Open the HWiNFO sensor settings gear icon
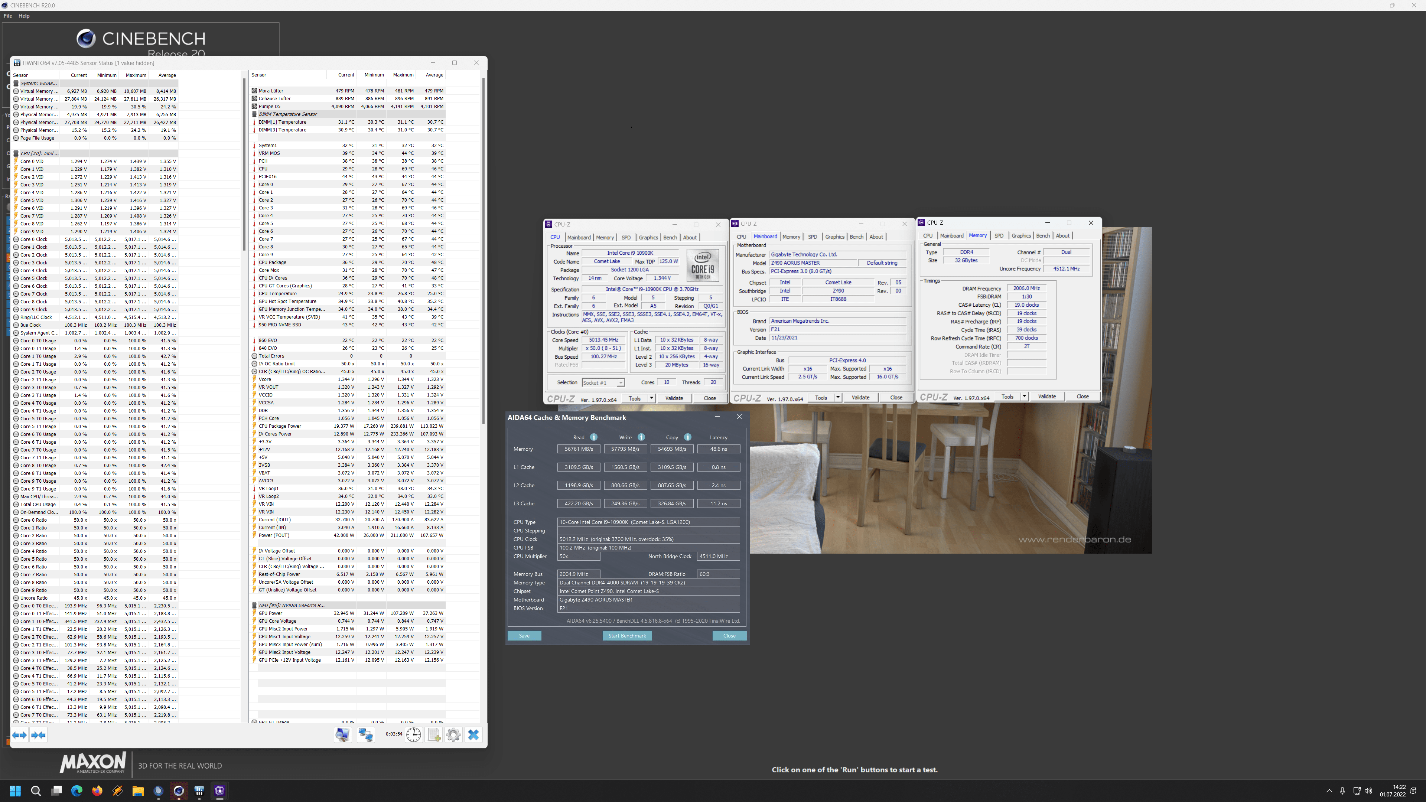 tap(453, 735)
